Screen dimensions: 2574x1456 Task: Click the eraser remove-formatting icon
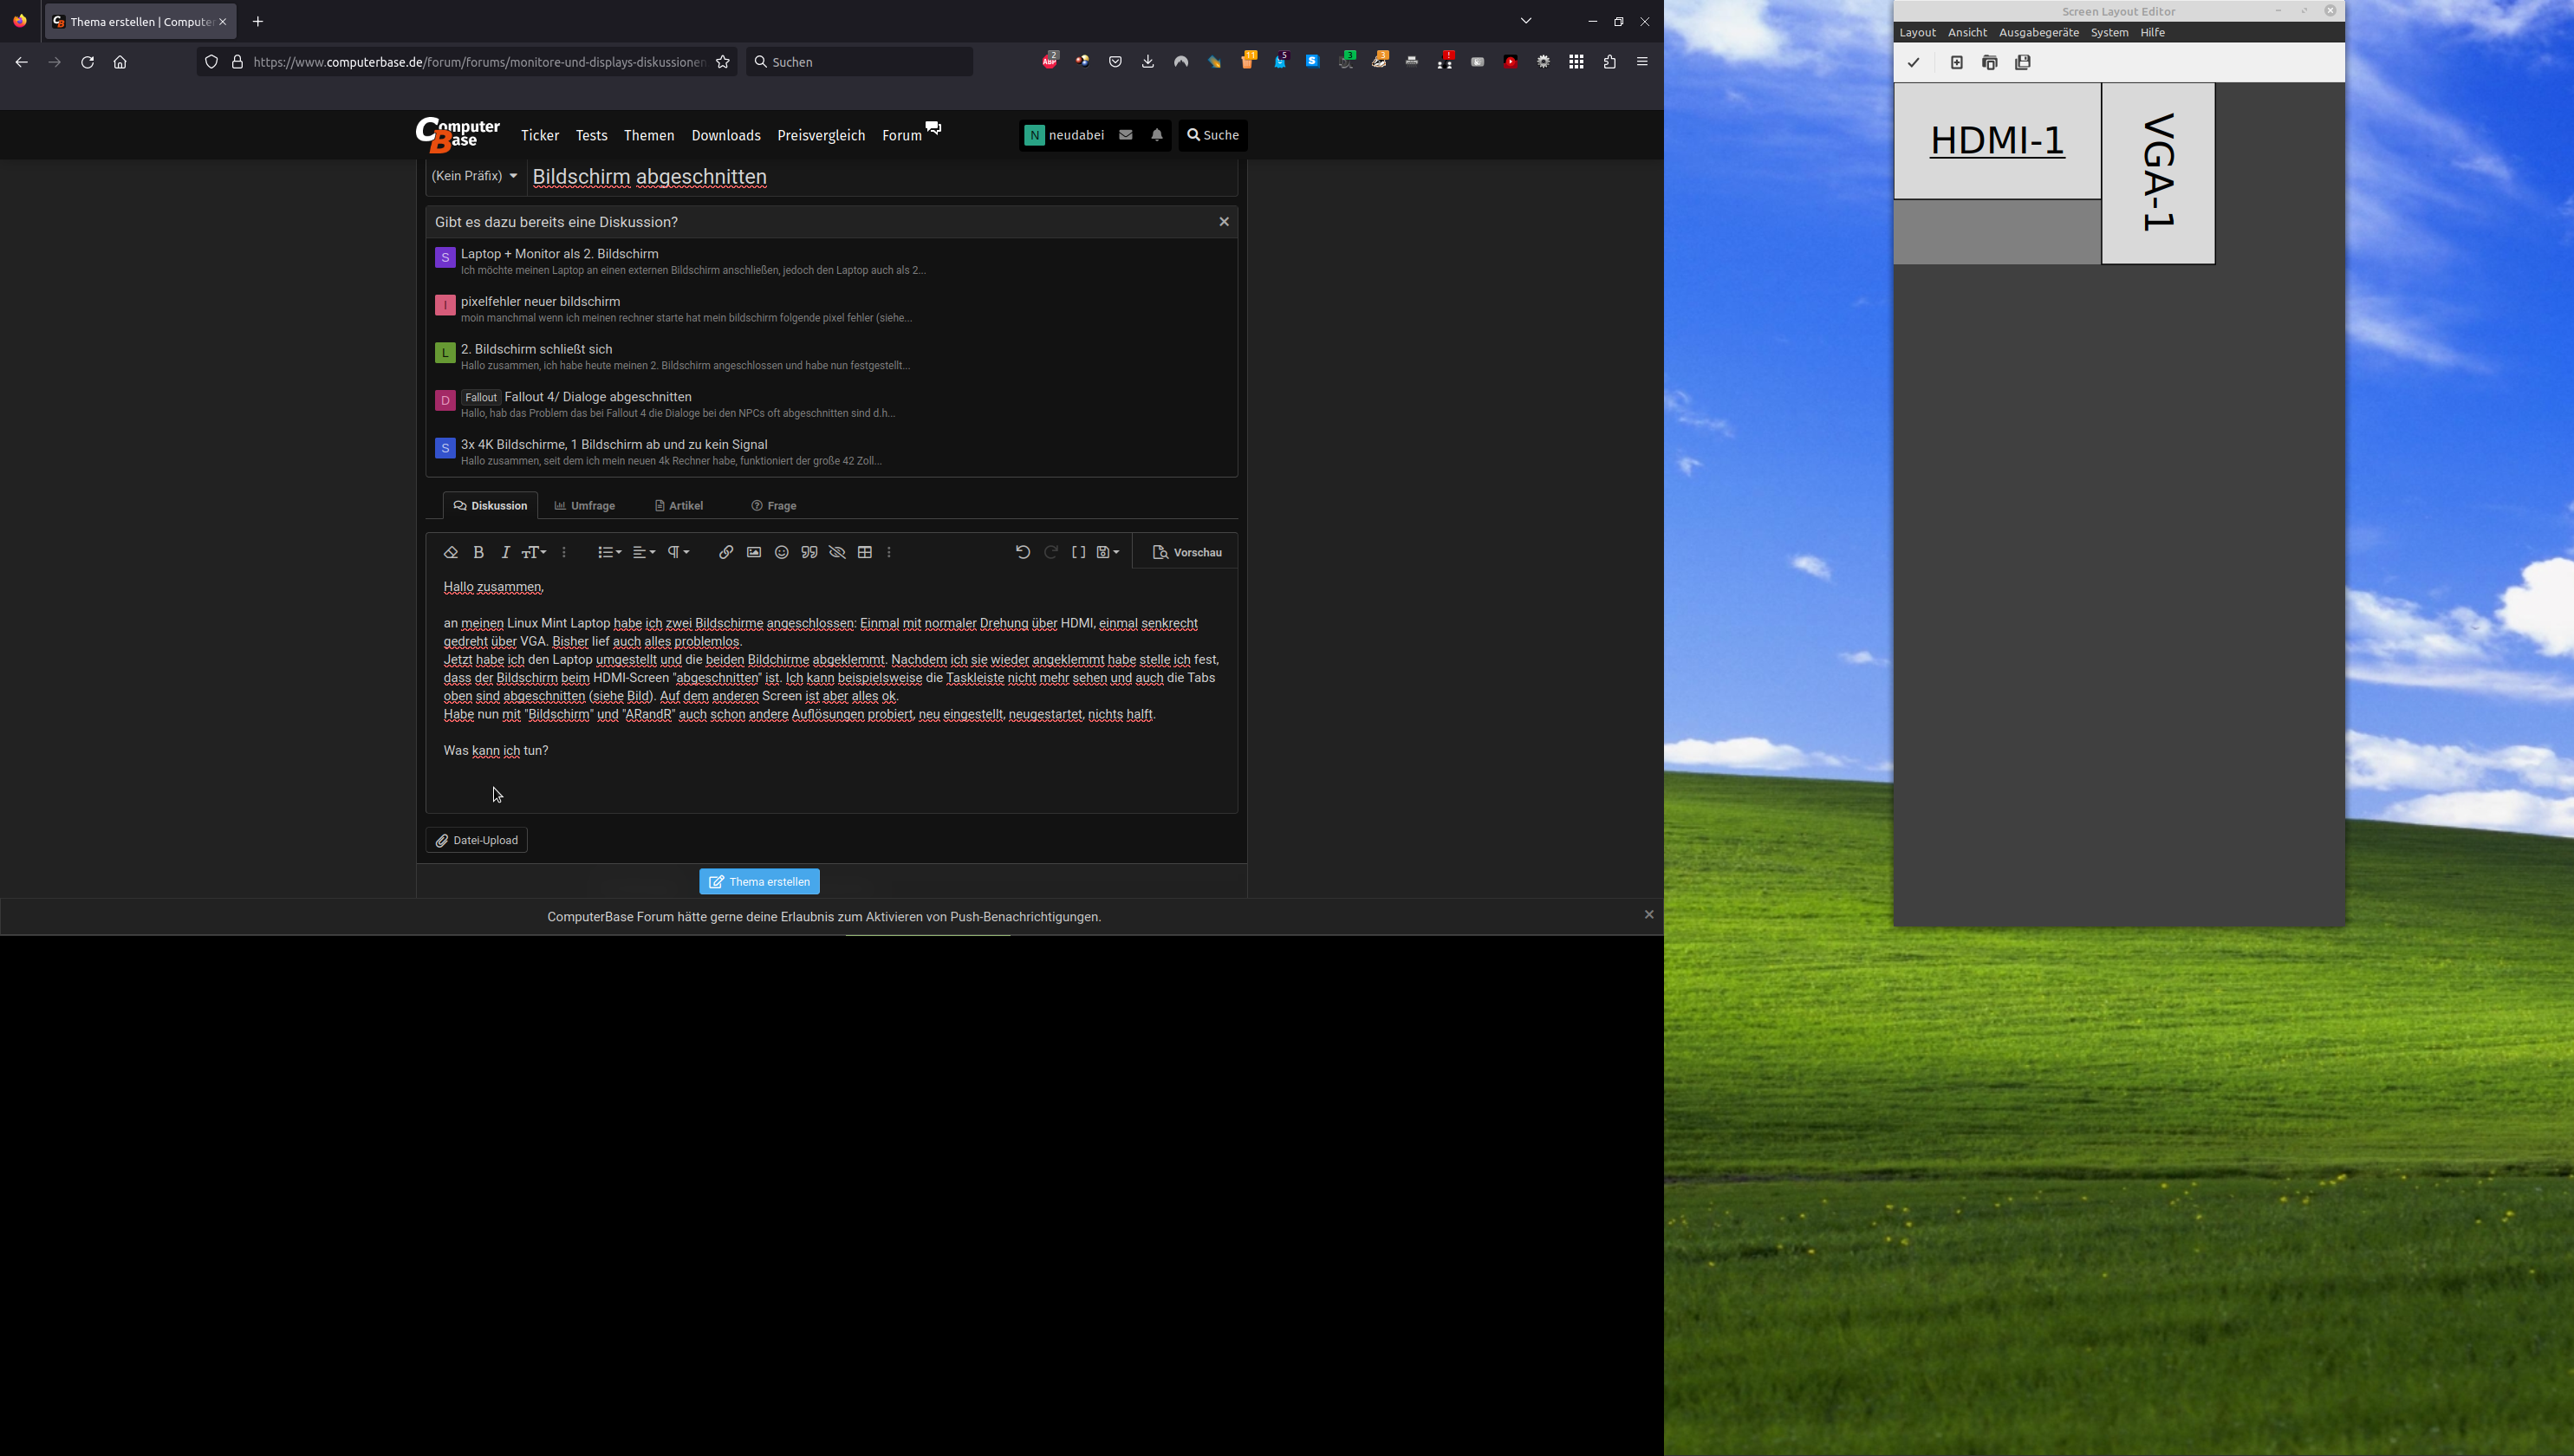click(451, 553)
